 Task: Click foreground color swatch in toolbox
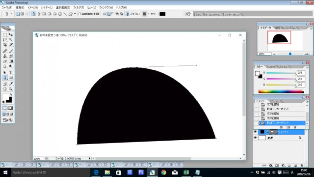click(6, 97)
